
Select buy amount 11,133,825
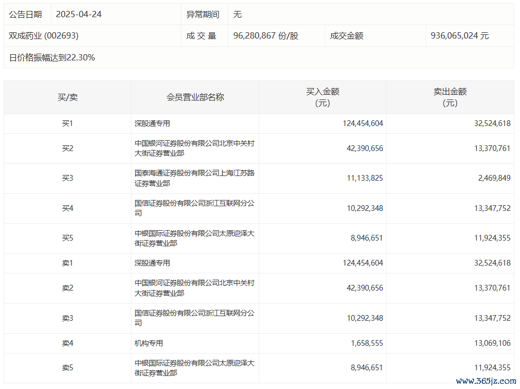click(x=365, y=178)
